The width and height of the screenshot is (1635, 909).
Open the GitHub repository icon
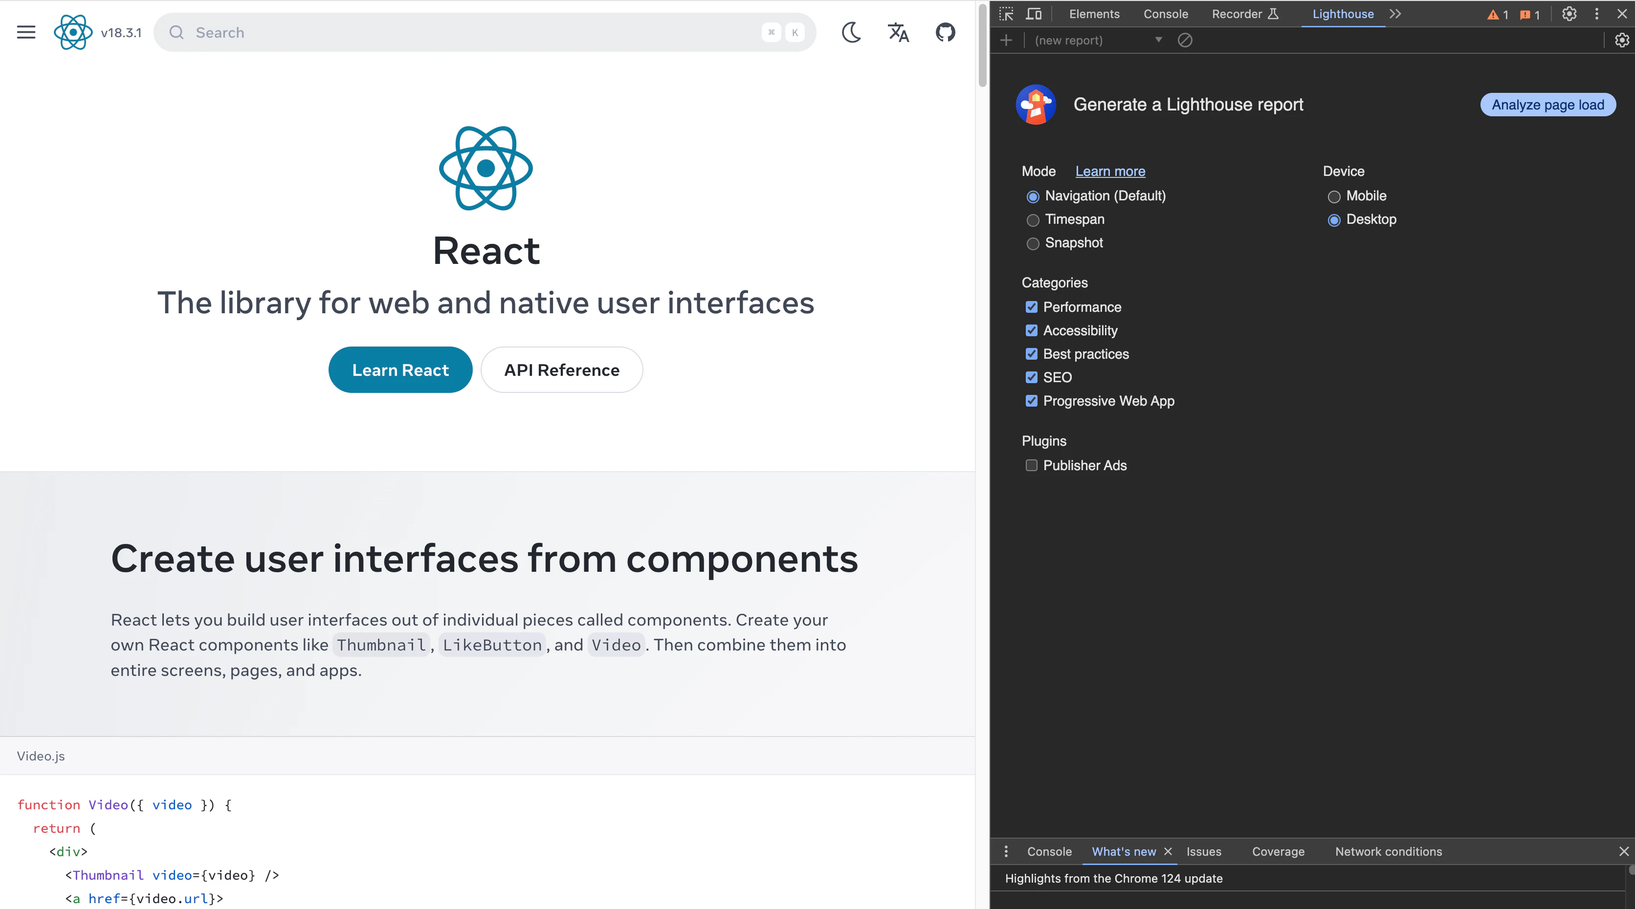945,32
